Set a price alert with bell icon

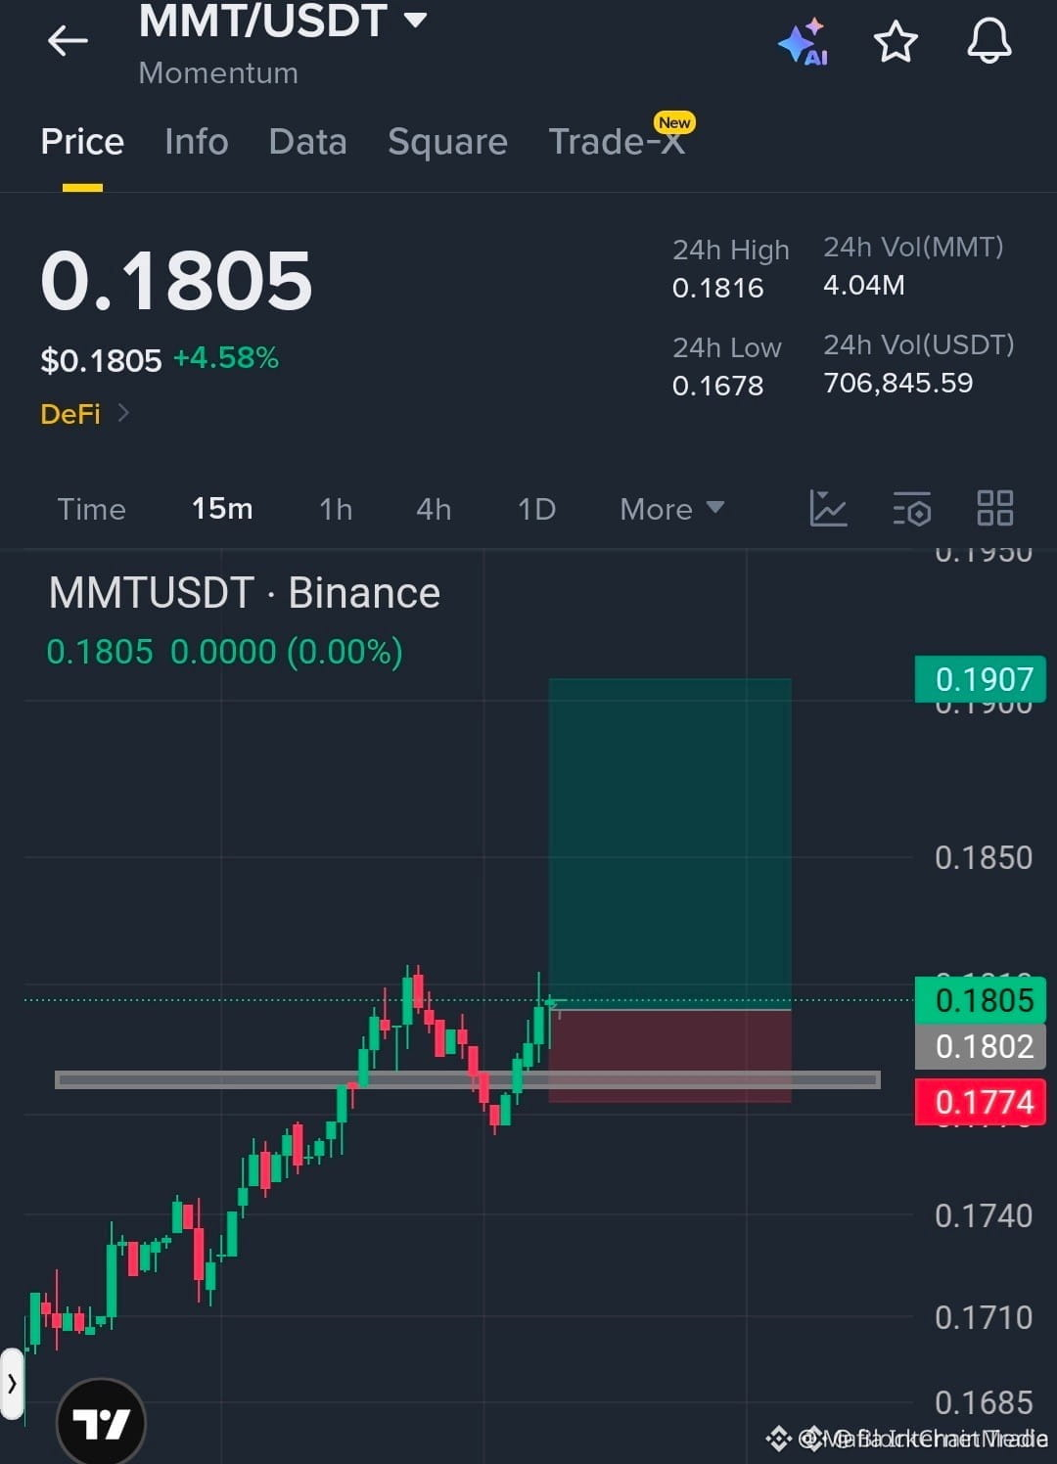(x=989, y=41)
